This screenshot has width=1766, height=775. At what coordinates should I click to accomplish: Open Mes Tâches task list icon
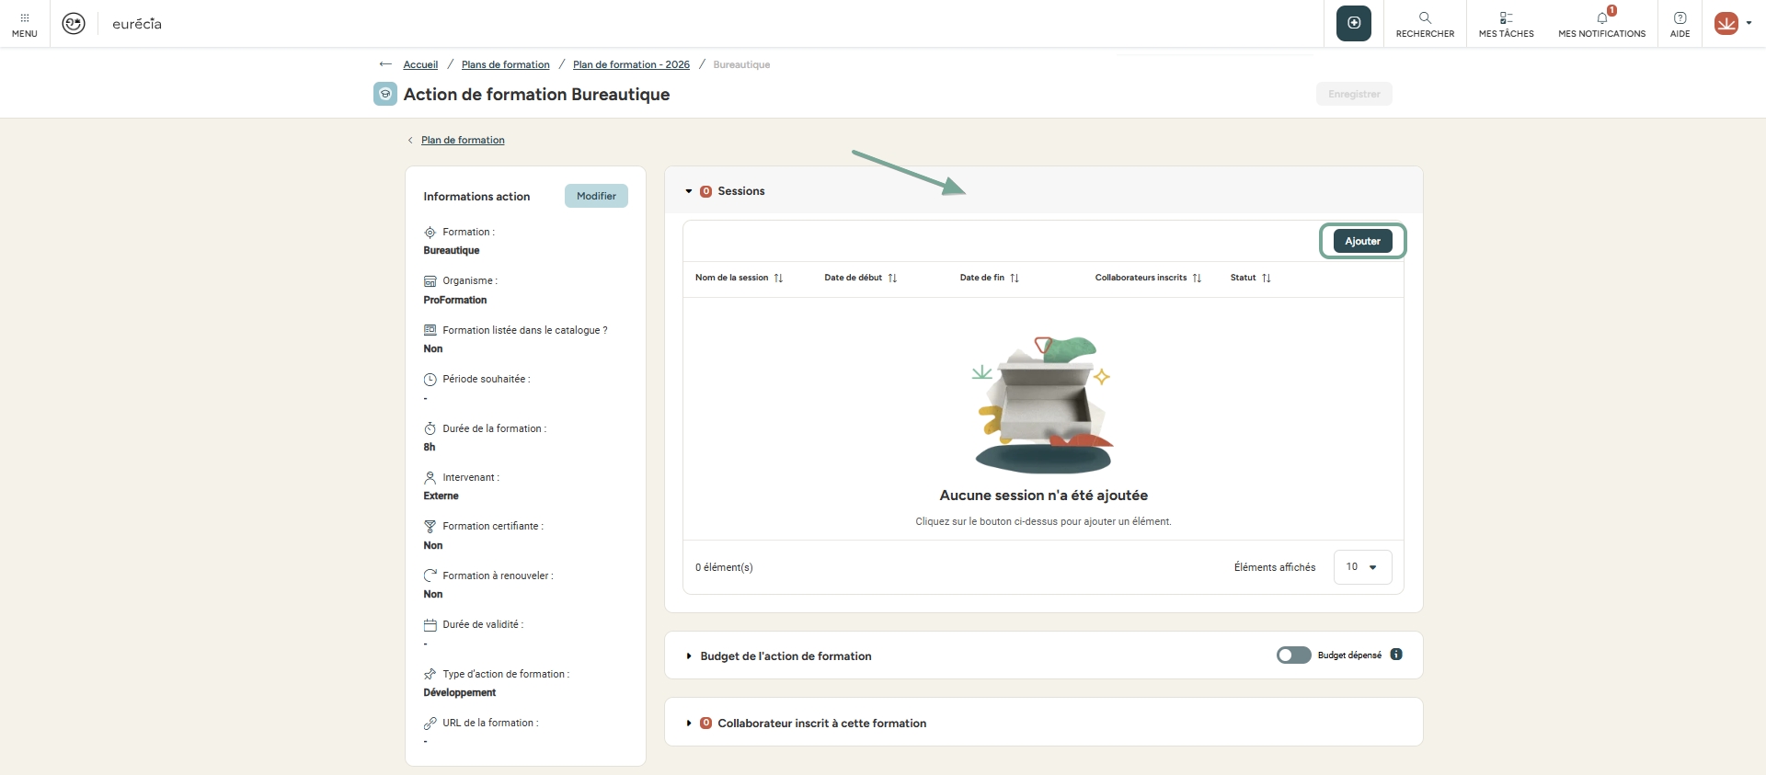click(1506, 18)
